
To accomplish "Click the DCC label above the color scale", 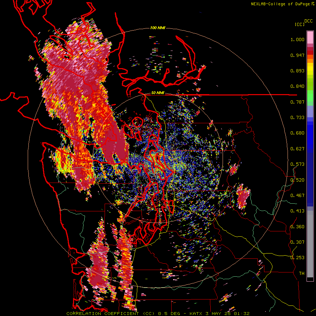I will point(309,21).
